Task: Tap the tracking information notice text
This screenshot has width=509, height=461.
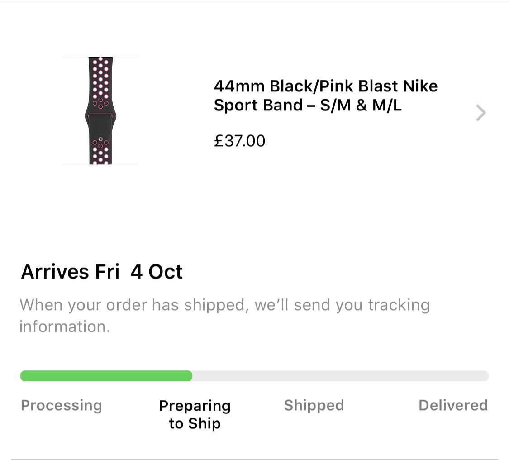Action: (x=224, y=305)
